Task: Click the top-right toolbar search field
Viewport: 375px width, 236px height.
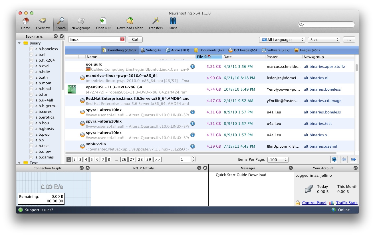Action: pos(326,25)
